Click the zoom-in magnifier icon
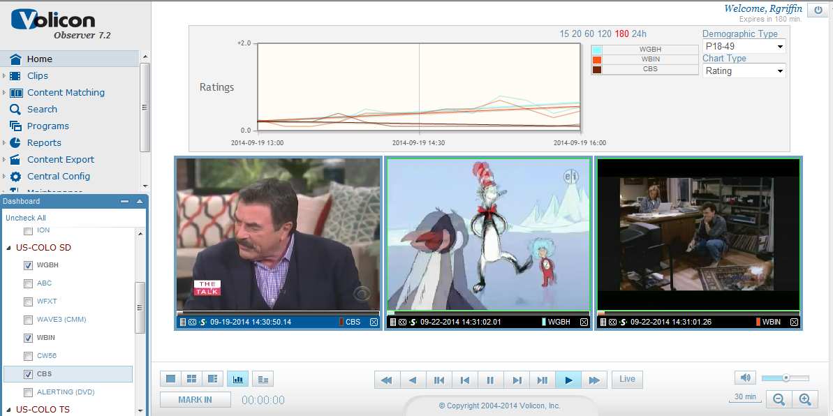The width and height of the screenshot is (833, 416). (x=806, y=399)
